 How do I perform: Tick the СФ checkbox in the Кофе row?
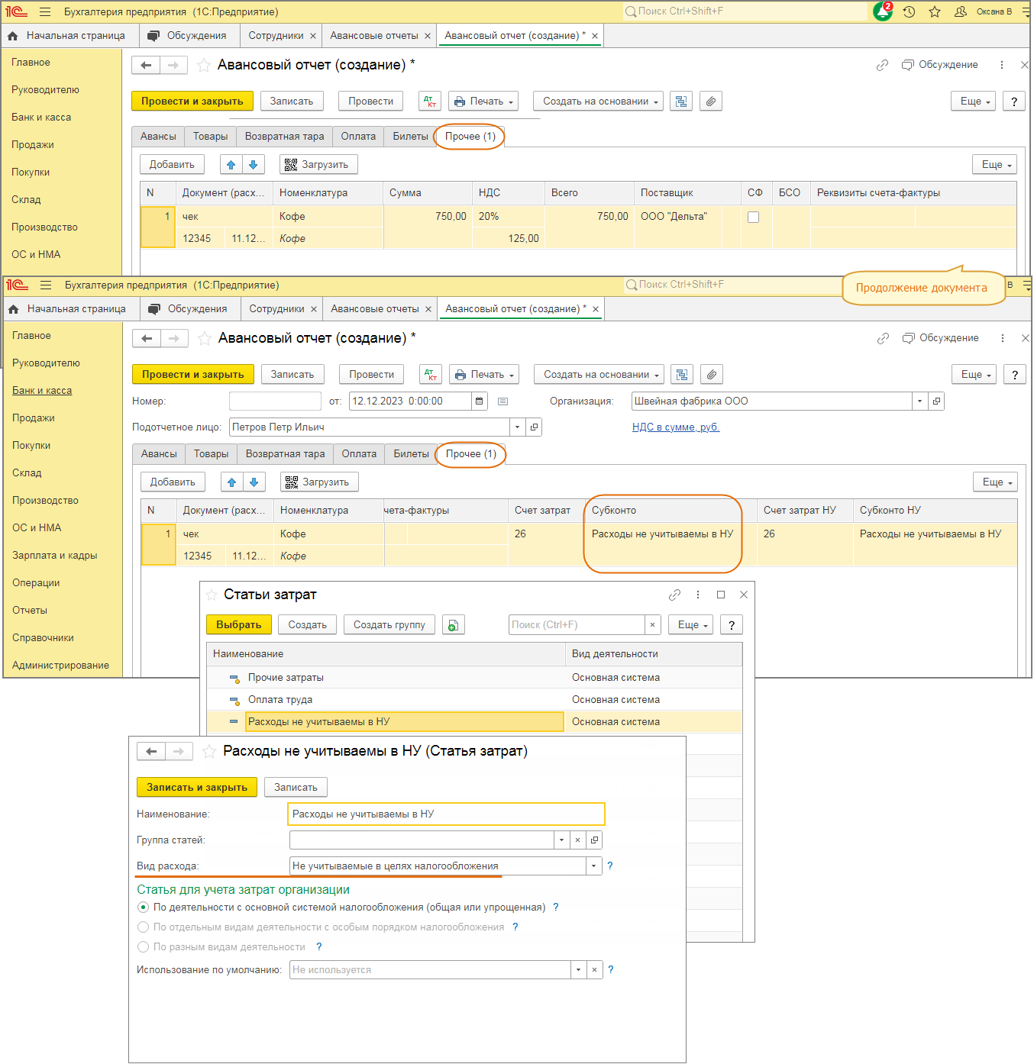pyautogui.click(x=754, y=218)
